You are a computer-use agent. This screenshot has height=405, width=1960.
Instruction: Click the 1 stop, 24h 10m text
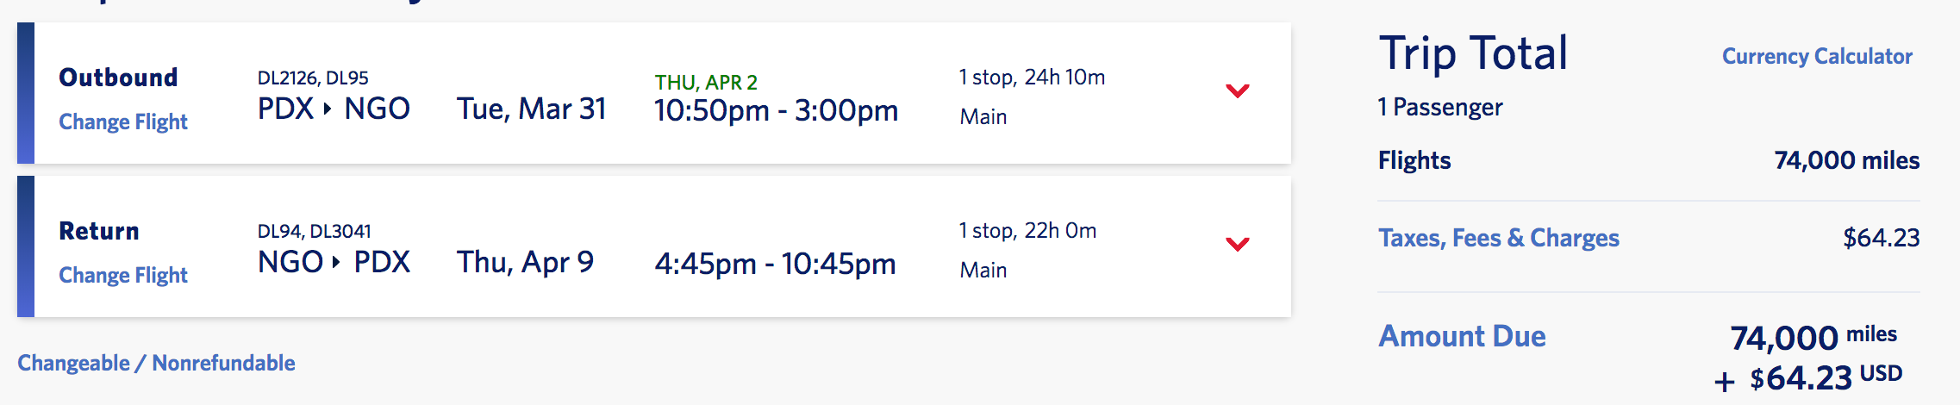1032,78
